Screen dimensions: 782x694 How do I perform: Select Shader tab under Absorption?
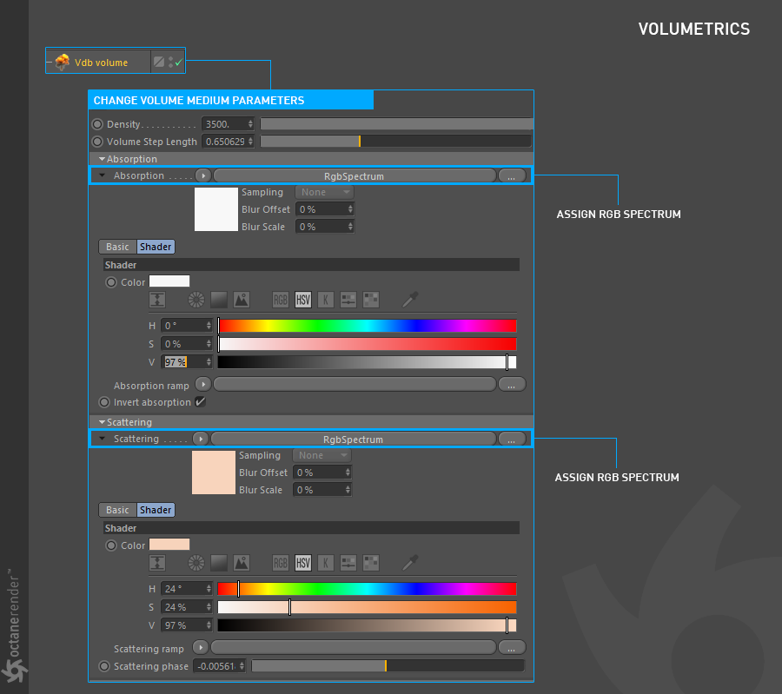[x=156, y=247]
